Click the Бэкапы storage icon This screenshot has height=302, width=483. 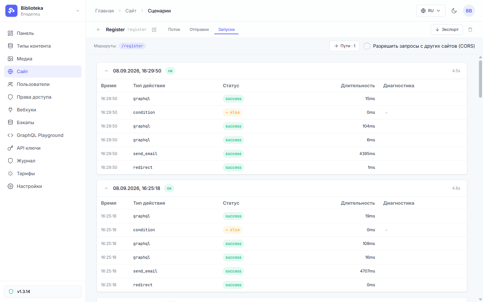click(10, 122)
